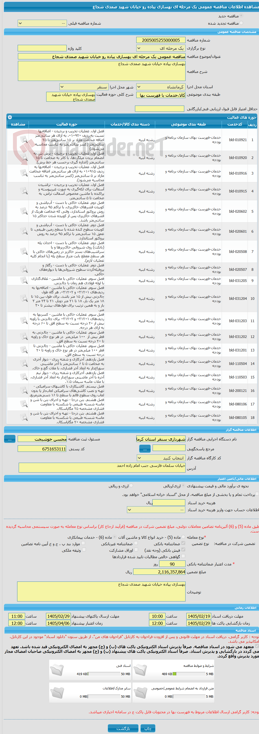Expand the نوع برگزاری dropdown

[161, 48]
